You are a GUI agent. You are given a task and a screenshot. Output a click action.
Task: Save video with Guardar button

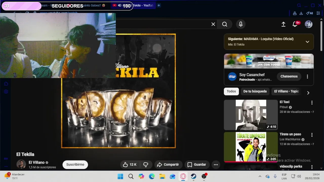click(x=197, y=165)
